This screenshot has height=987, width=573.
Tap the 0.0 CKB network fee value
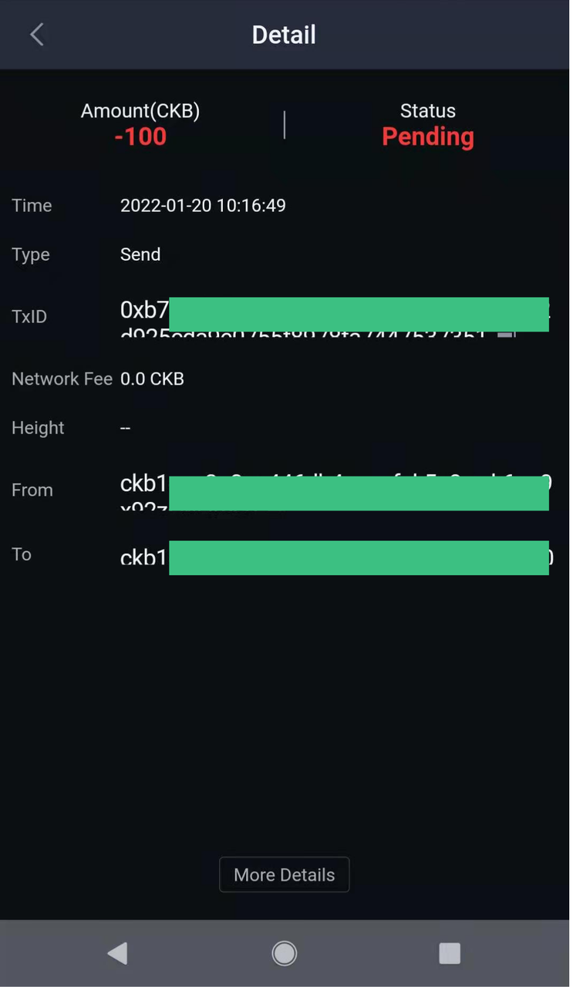(x=152, y=379)
